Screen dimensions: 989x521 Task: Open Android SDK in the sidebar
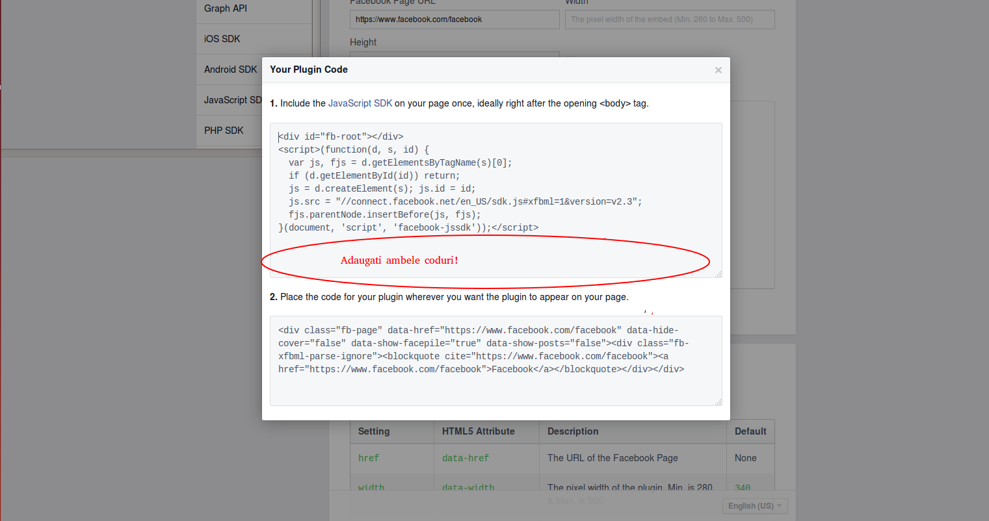230,70
